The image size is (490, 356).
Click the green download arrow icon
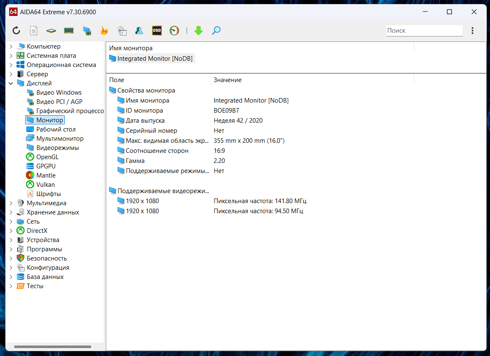pyautogui.click(x=199, y=31)
